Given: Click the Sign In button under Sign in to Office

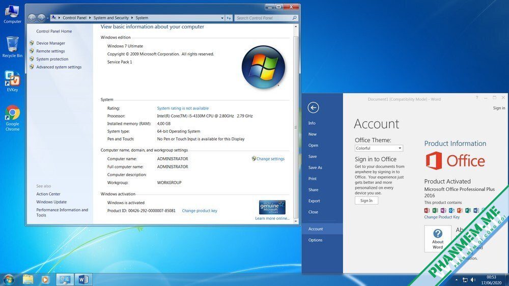Looking at the screenshot, I should tap(366, 201).
